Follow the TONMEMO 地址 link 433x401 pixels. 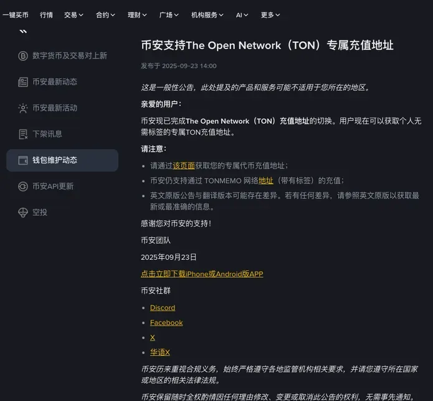(x=265, y=180)
